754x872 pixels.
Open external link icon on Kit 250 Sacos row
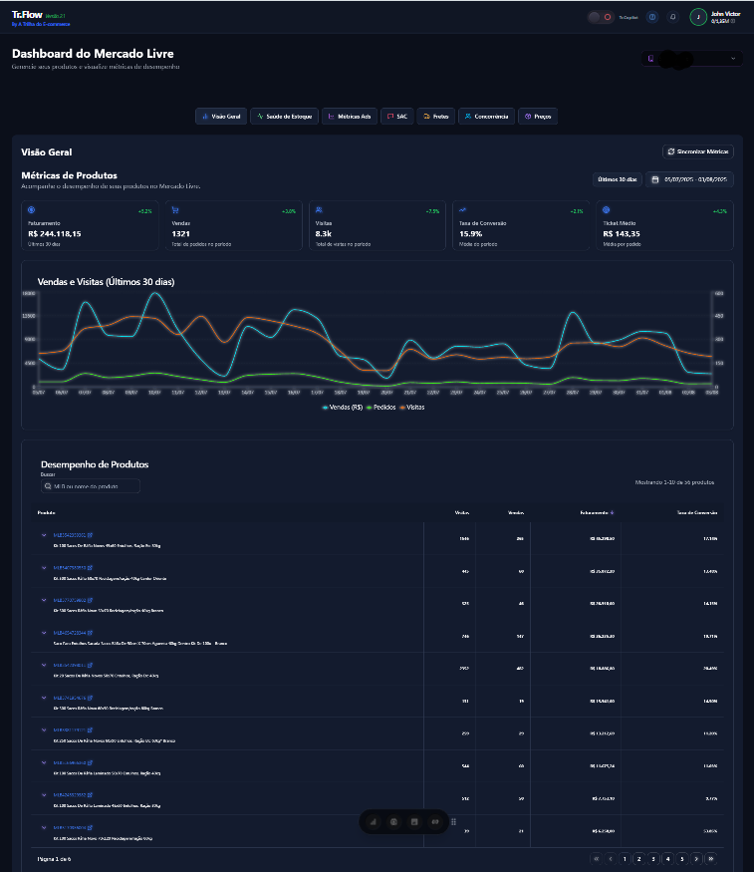pos(90,730)
